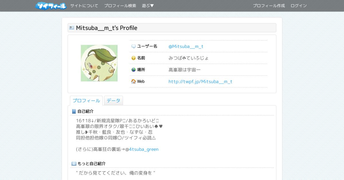Click the smiley face icon beside 名前
The image size is (344, 180).
[134, 58]
